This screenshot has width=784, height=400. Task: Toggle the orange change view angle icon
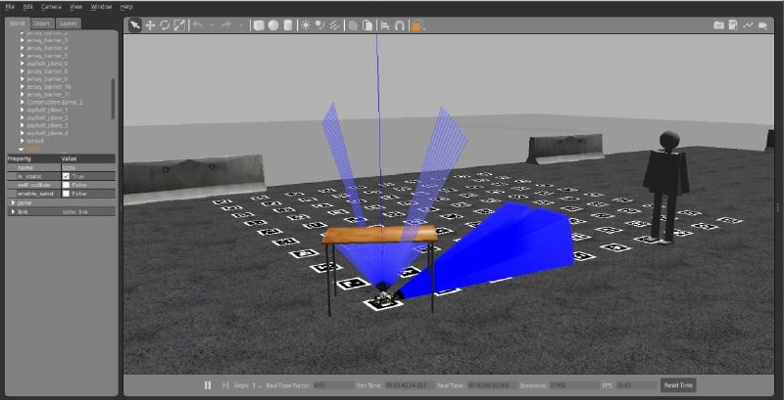[x=418, y=25]
